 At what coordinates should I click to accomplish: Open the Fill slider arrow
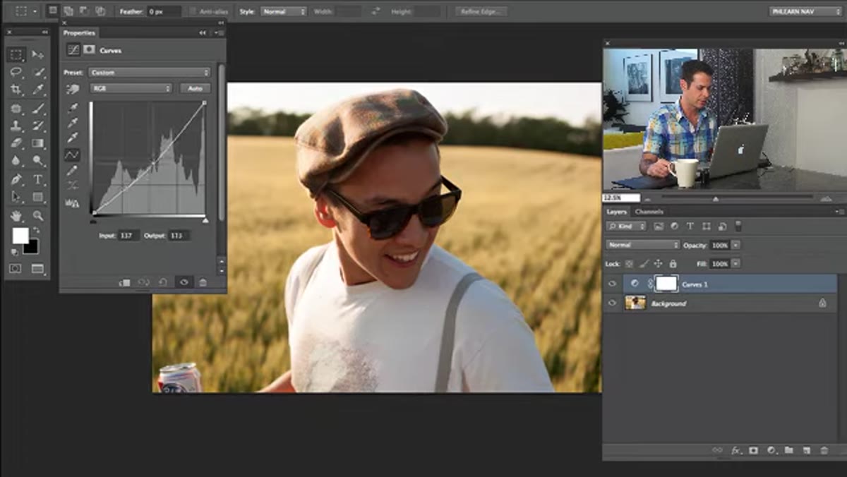pyautogui.click(x=736, y=264)
